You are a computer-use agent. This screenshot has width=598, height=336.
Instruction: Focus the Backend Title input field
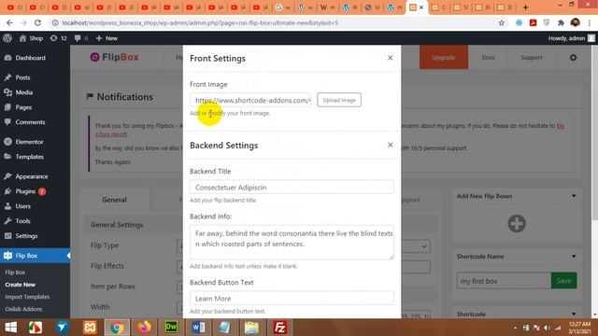[292, 187]
